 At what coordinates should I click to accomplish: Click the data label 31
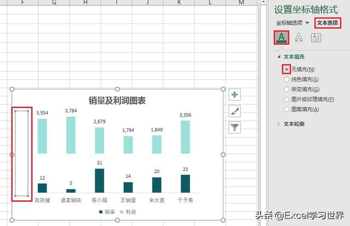(100, 163)
